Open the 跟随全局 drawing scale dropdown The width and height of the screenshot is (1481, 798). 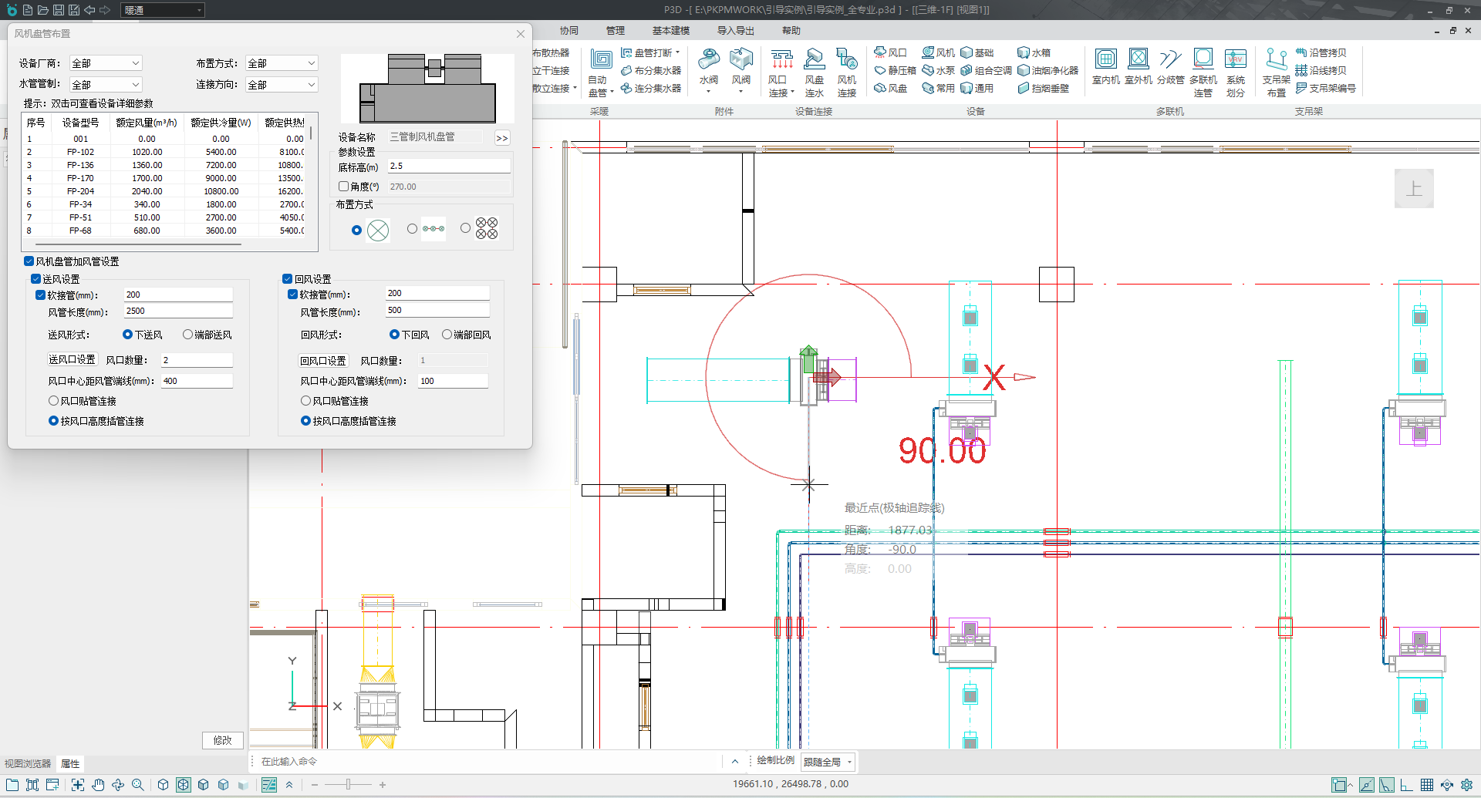pos(828,762)
